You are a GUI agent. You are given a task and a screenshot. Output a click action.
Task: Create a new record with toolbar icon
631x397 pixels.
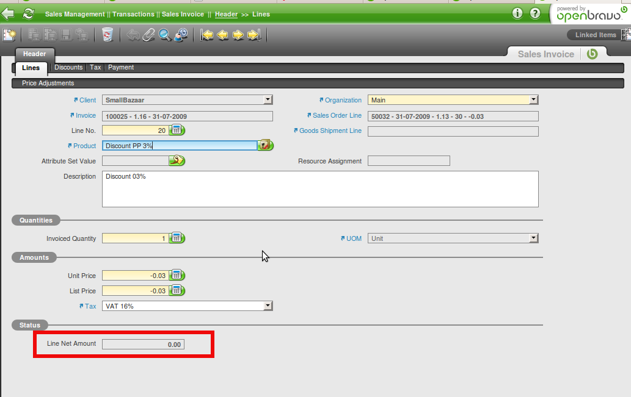coord(9,35)
